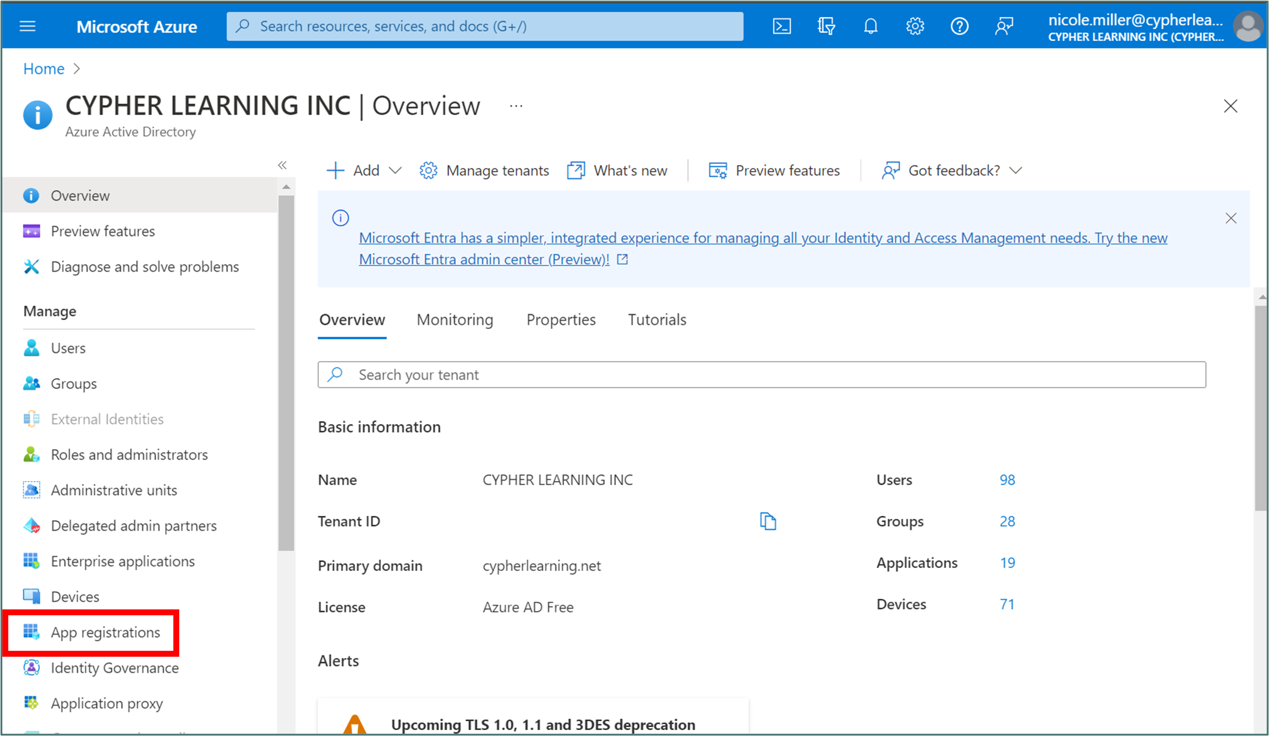Switch to the Properties tab
This screenshot has width=1269, height=736.
pos(561,319)
